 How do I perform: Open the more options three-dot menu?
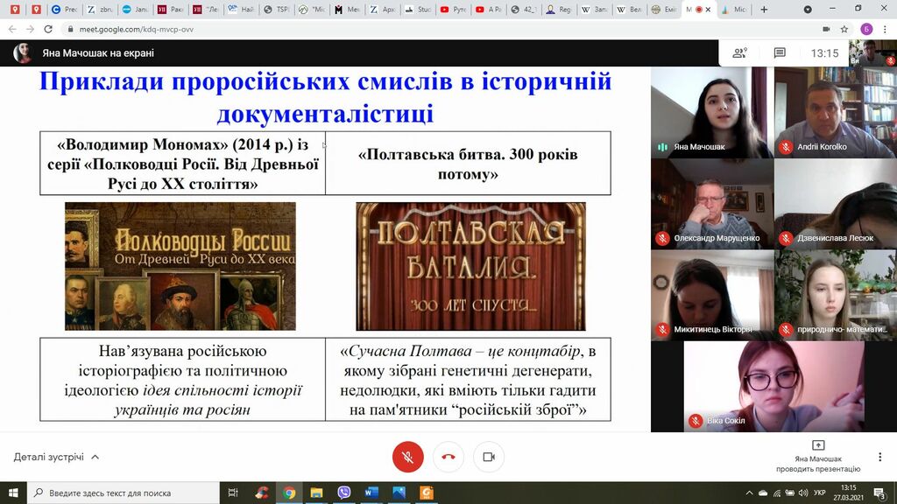[879, 457]
